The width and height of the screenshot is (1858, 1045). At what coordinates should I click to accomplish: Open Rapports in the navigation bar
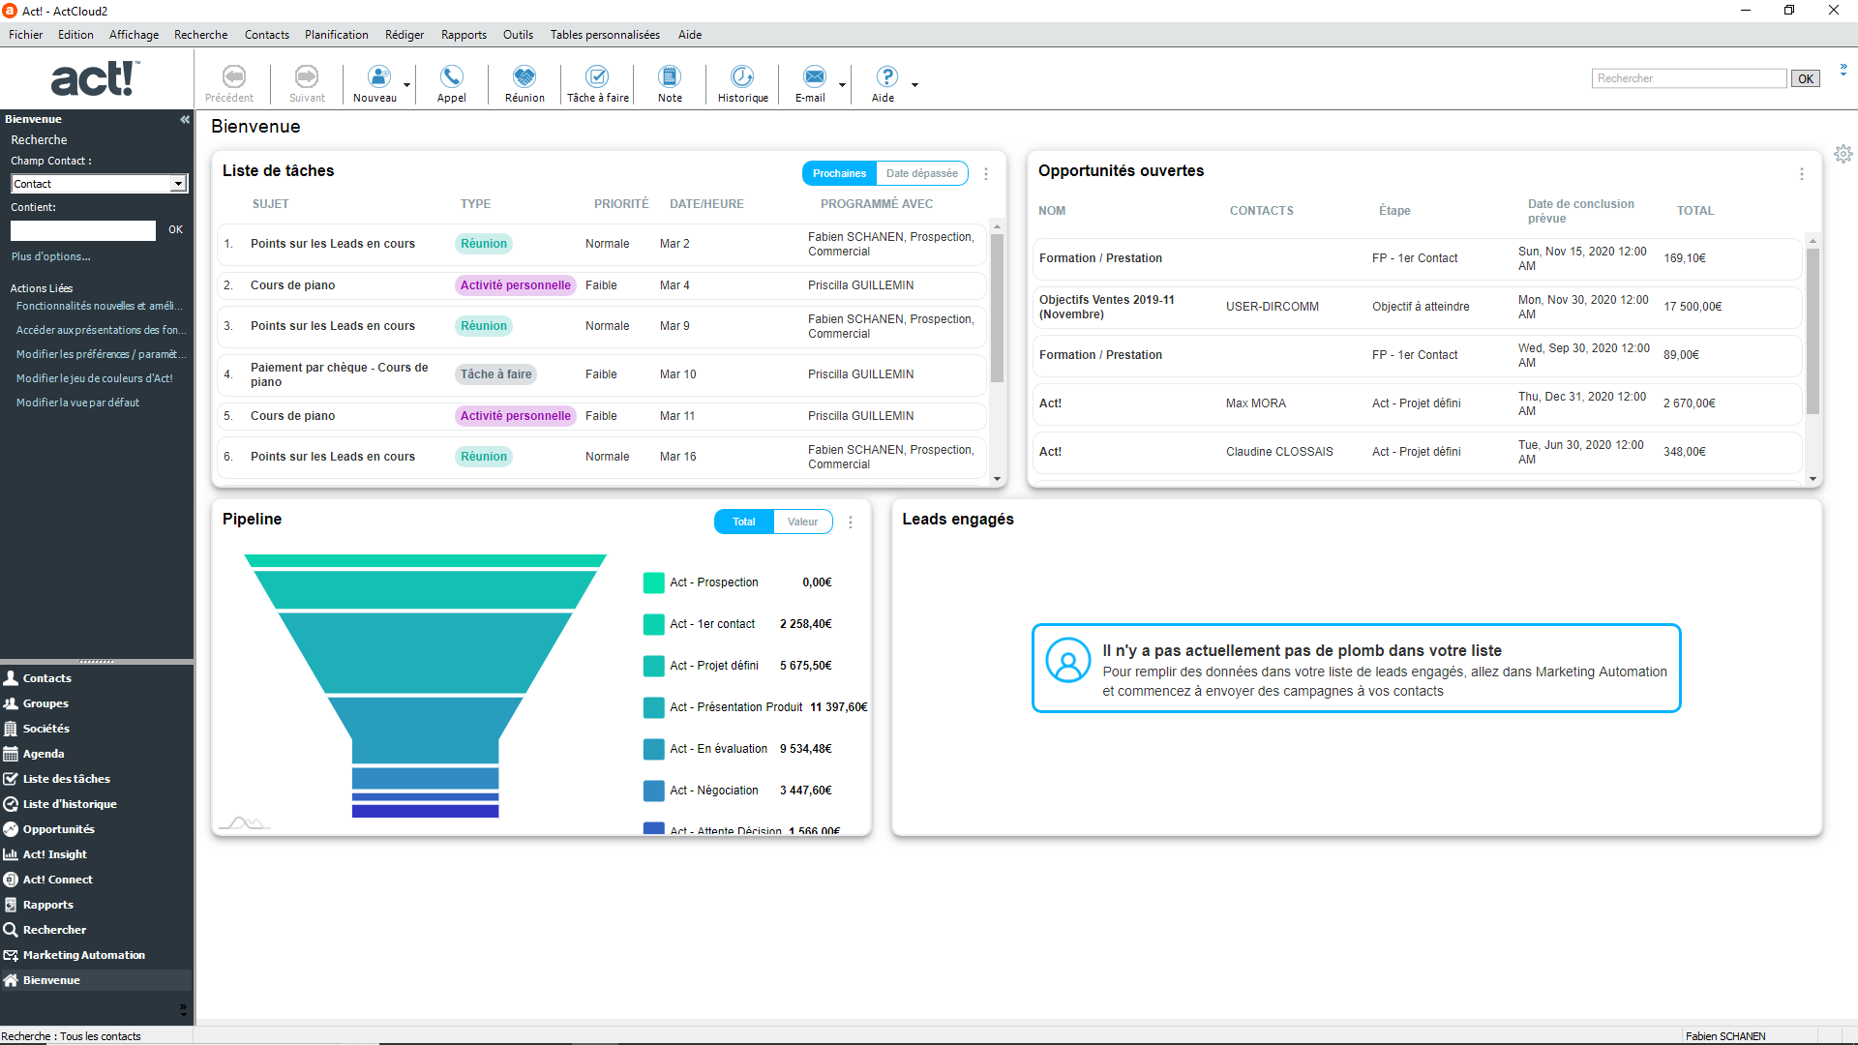point(47,905)
